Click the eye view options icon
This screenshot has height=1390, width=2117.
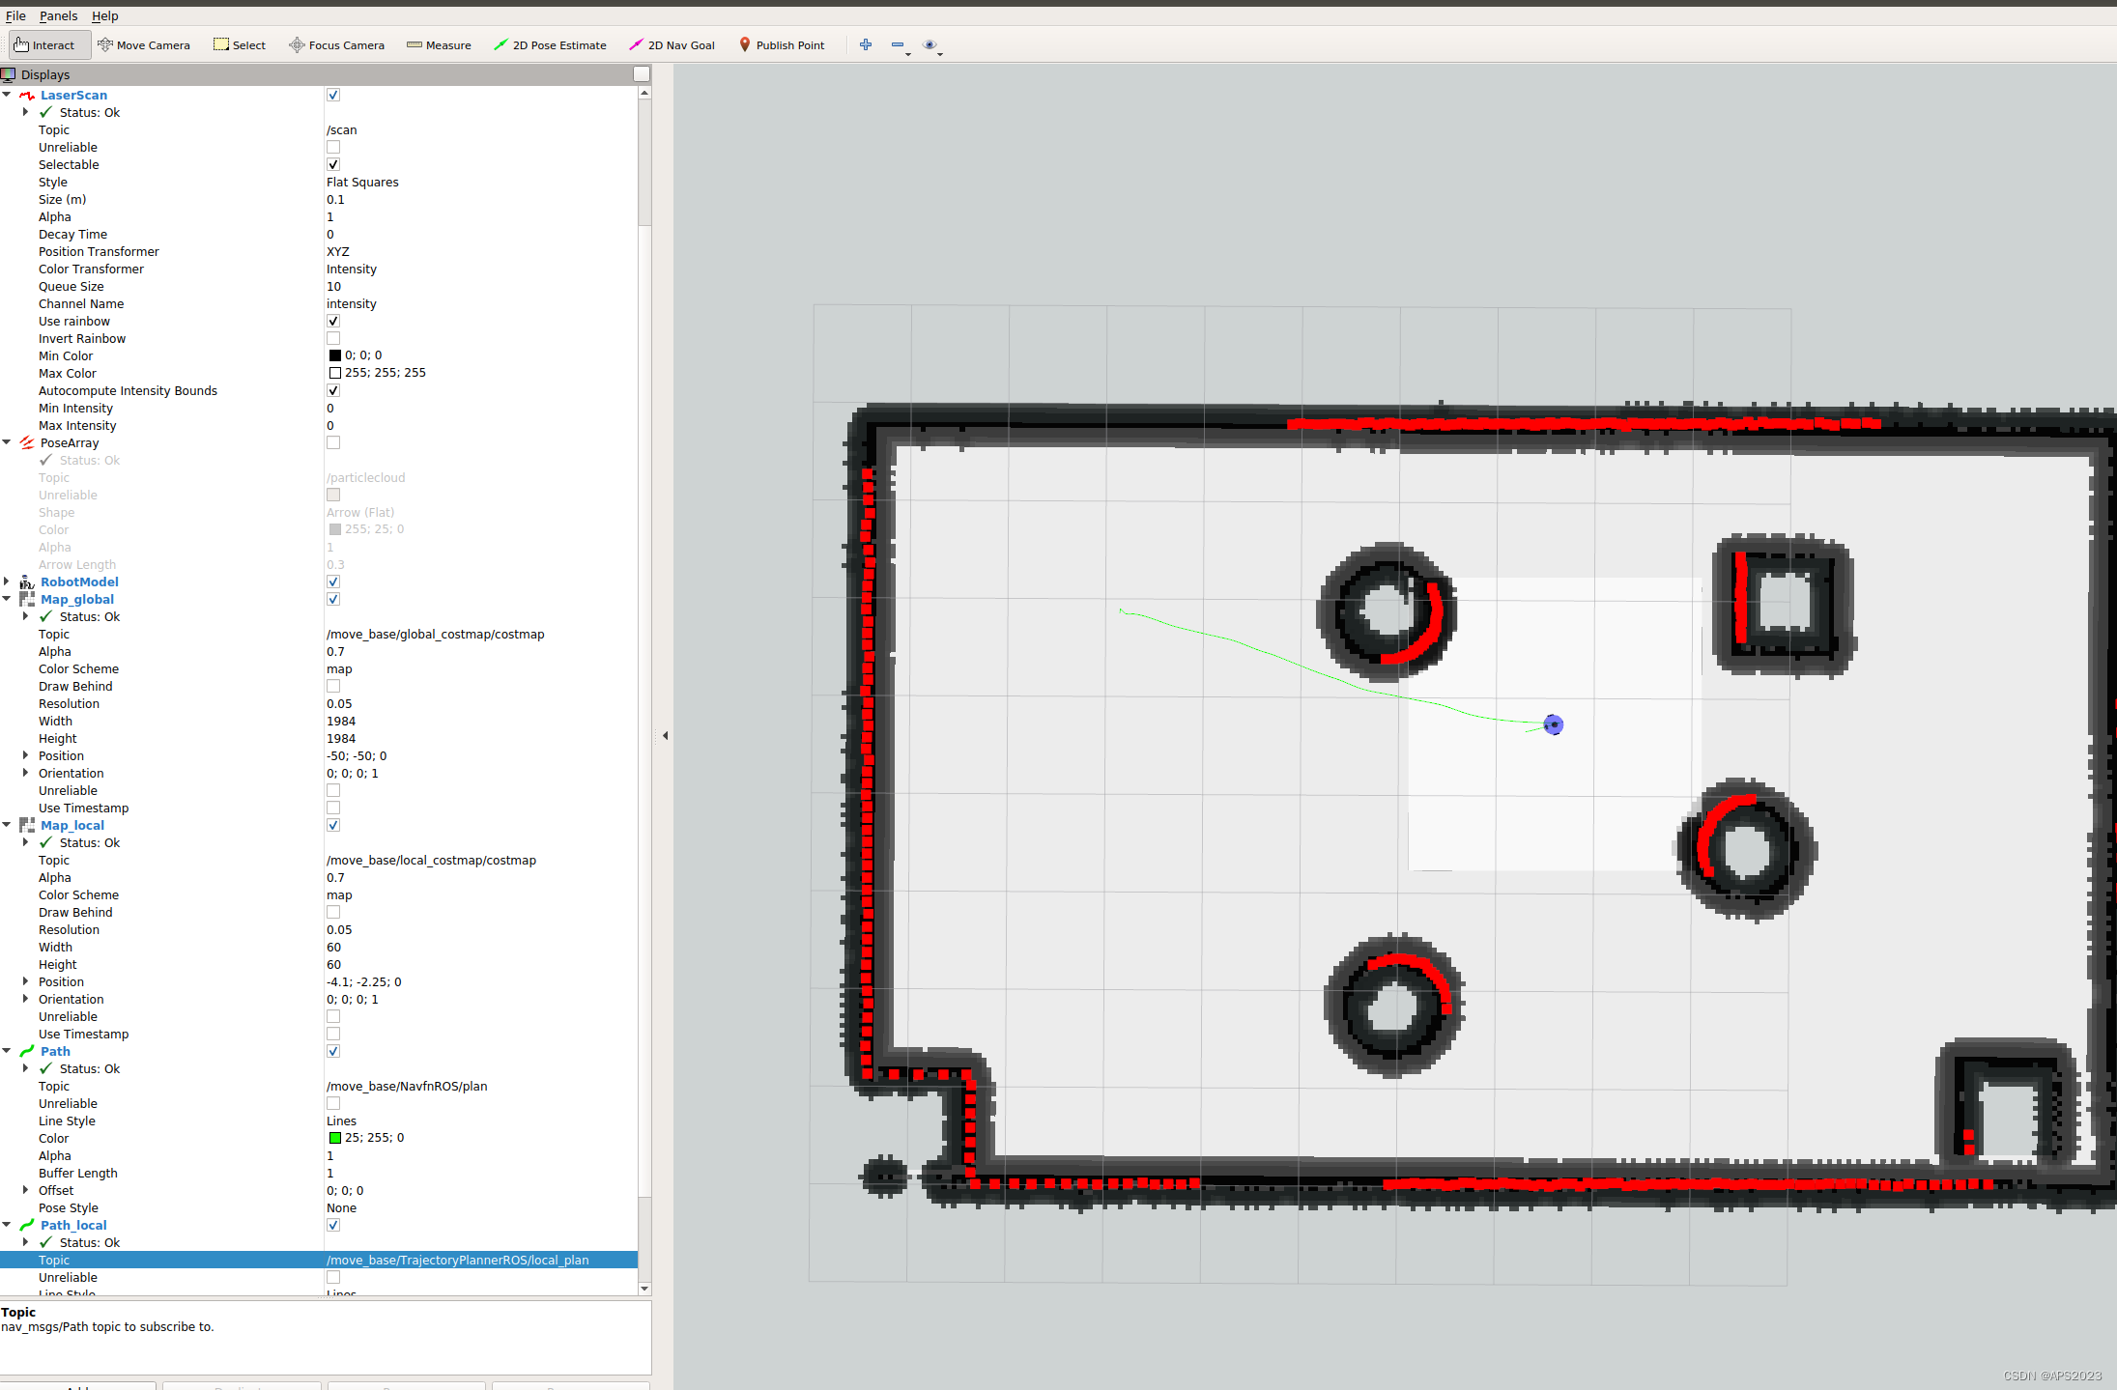(930, 44)
